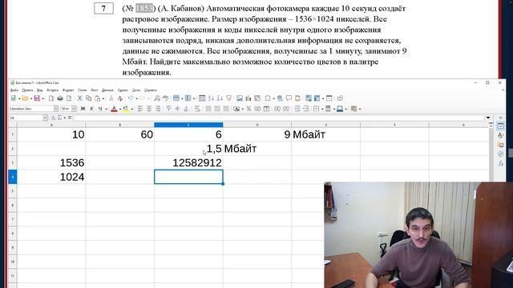Toggle align left
Image resolution: width=513 pixels, height=288 pixels.
(140, 109)
